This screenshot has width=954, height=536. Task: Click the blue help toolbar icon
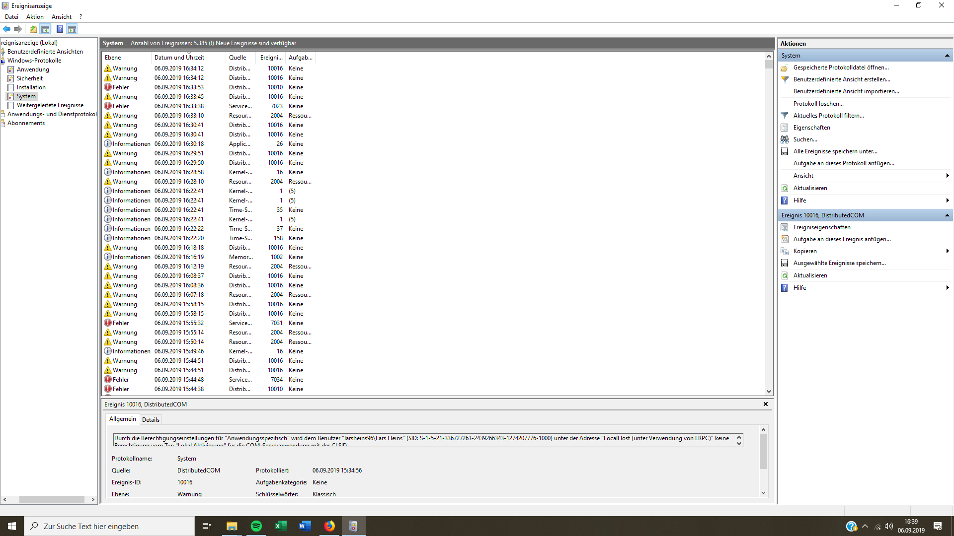pyautogui.click(x=60, y=29)
